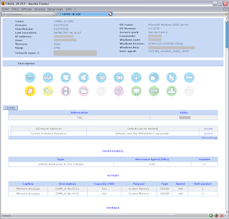Click the processor speed value 2391
The image size is (229, 219).
tap(152, 164)
